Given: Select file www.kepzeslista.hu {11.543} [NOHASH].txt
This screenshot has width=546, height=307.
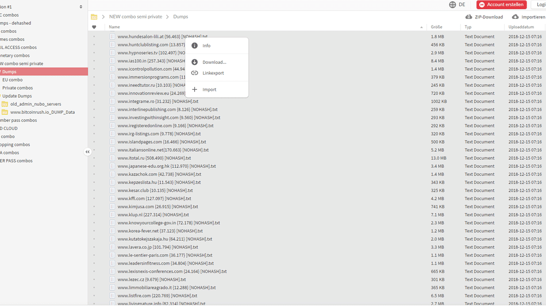Looking at the screenshot, I should [159, 182].
